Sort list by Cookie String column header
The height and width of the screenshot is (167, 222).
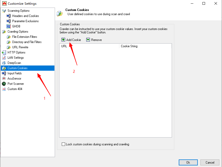[145, 46]
